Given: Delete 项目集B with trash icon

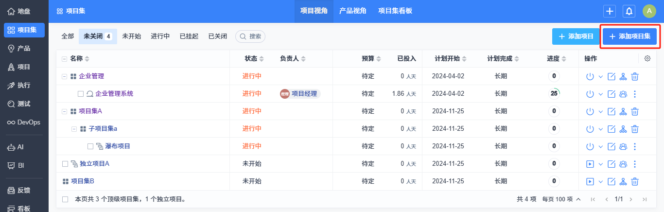Looking at the screenshot, I should click(x=634, y=181).
